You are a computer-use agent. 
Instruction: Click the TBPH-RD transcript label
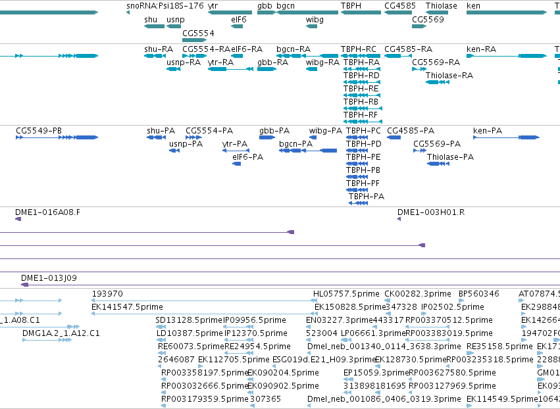[361, 76]
